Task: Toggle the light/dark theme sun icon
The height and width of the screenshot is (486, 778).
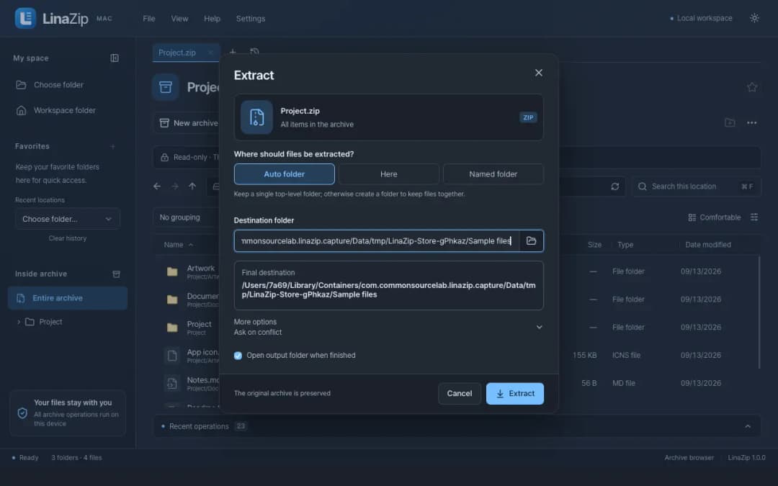Action: coord(754,18)
